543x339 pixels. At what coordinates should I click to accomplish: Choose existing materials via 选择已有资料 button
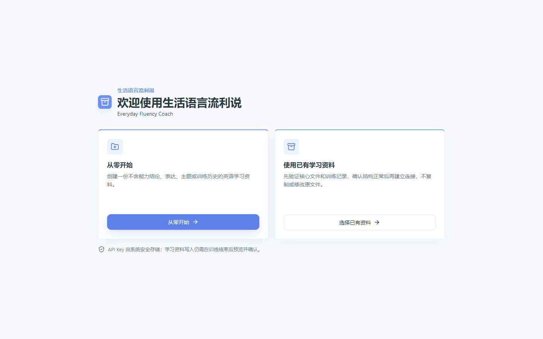[360, 223]
